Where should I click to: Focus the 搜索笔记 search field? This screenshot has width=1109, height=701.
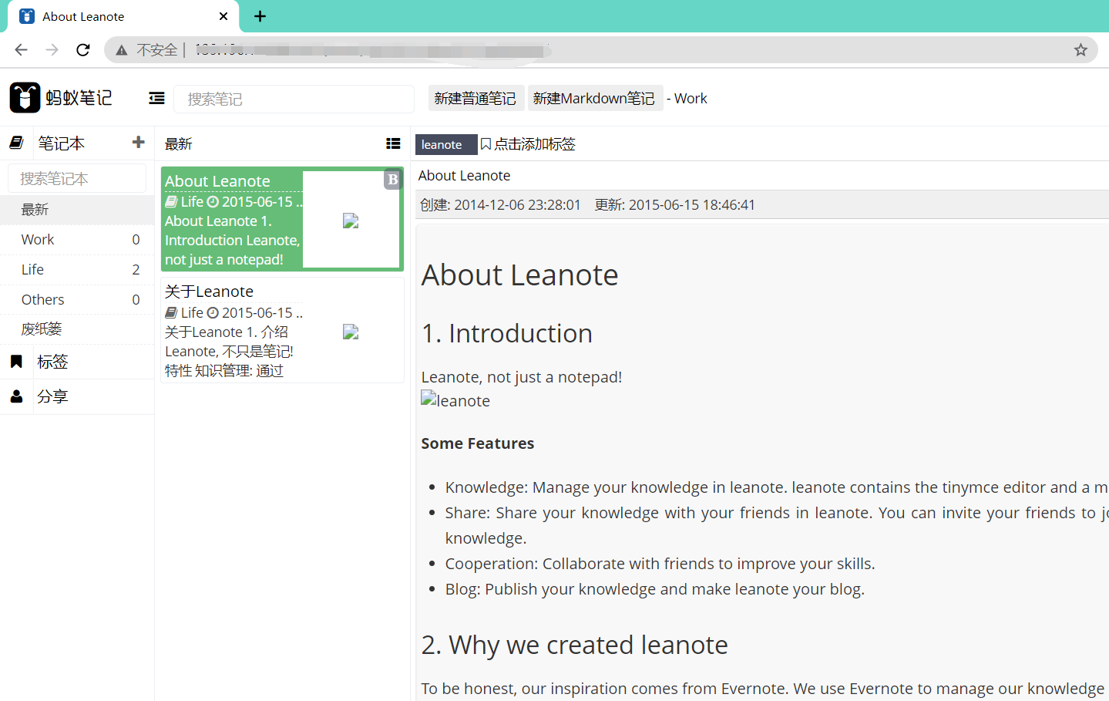pos(294,99)
